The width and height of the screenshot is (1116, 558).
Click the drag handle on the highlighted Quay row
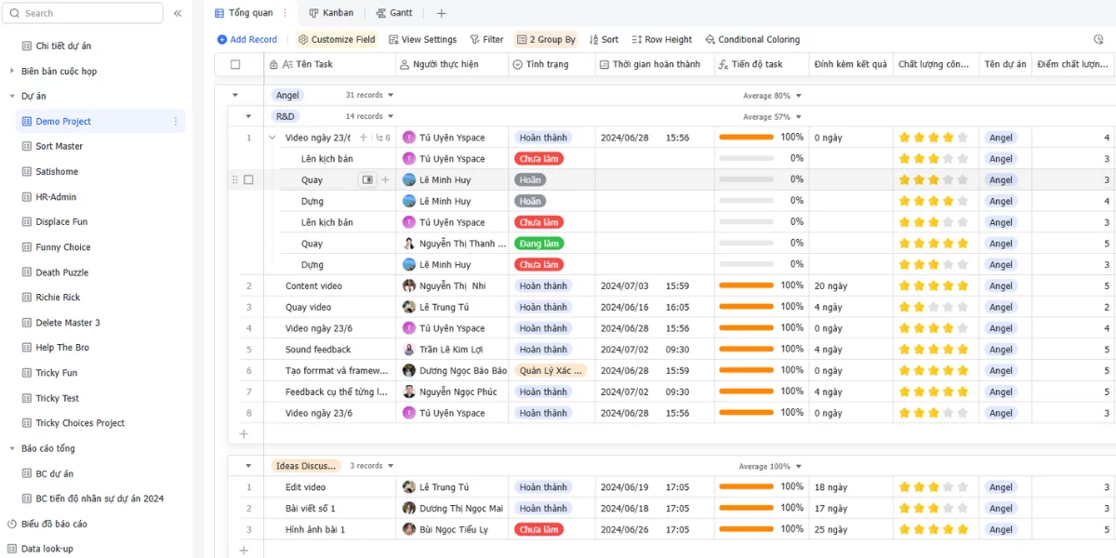[234, 179]
